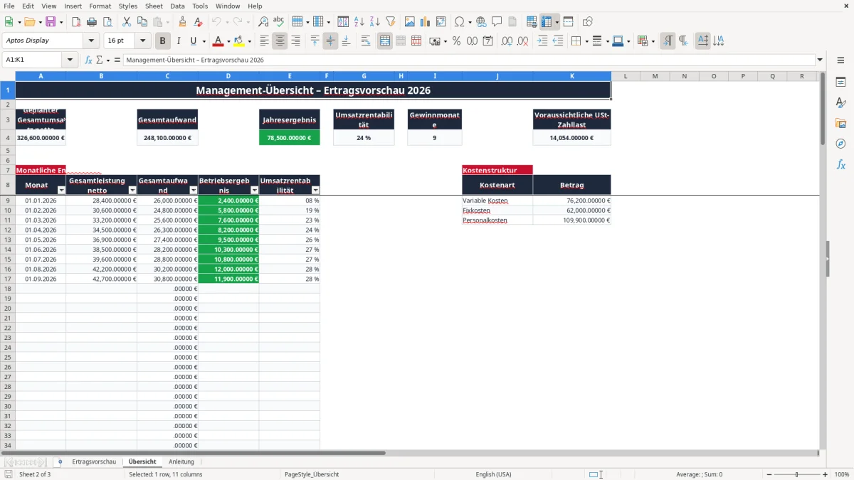
Task: Insert an image using the Image icon
Action: (x=410, y=22)
